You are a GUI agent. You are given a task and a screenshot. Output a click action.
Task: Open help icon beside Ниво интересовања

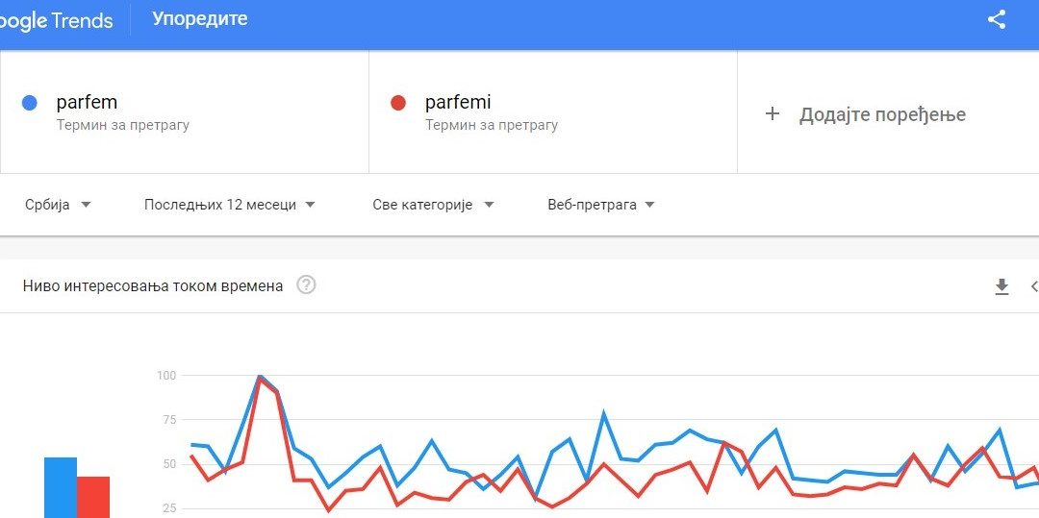[x=306, y=284]
